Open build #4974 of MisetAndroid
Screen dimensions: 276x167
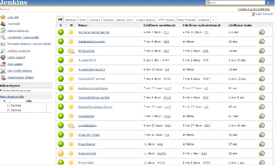point(162,154)
